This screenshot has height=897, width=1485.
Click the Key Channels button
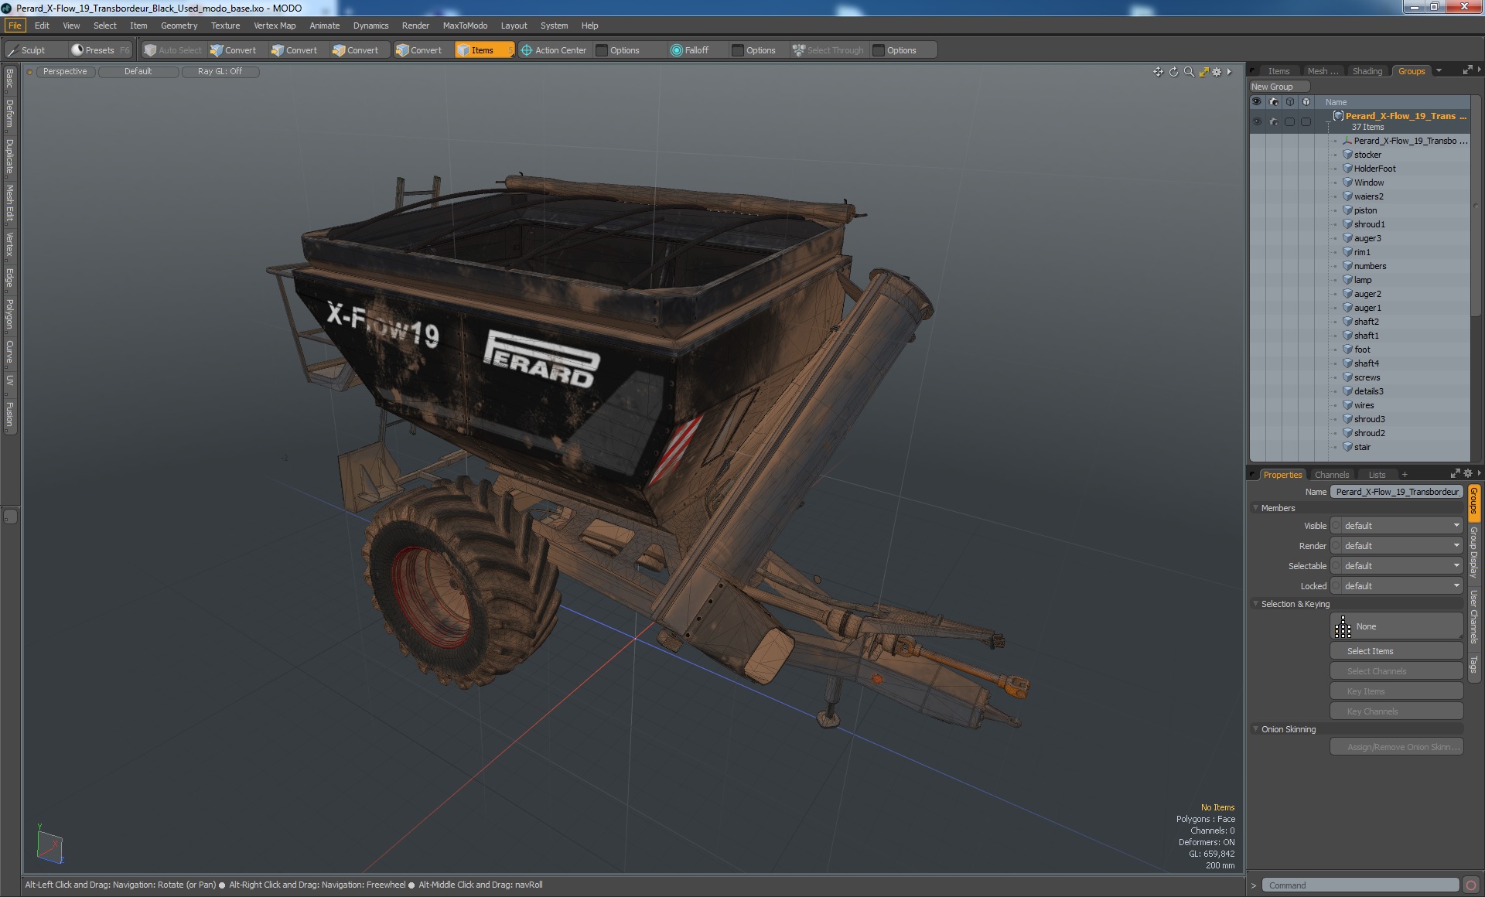(x=1397, y=711)
